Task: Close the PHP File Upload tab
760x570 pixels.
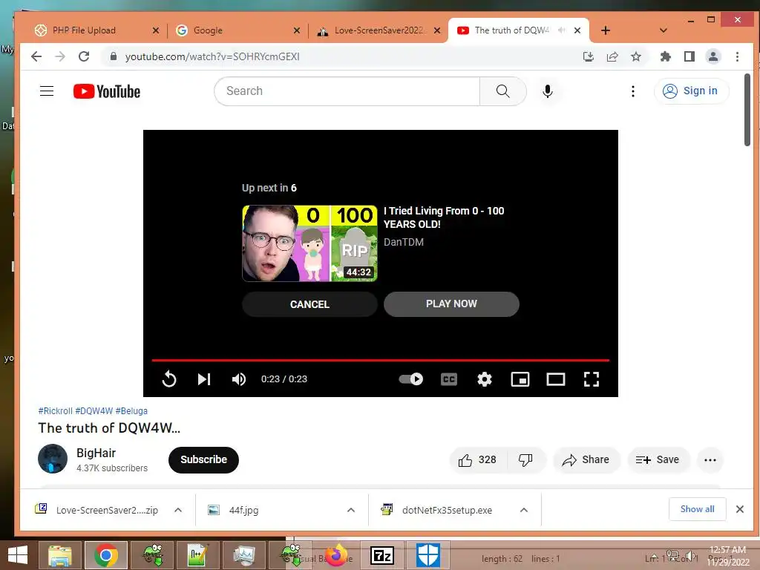Action: coord(156,30)
